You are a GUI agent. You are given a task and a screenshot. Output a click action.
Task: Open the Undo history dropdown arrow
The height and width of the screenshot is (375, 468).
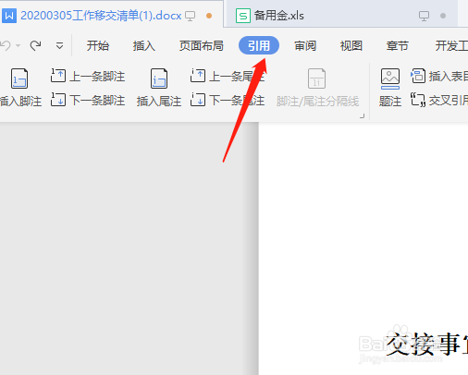point(18,46)
